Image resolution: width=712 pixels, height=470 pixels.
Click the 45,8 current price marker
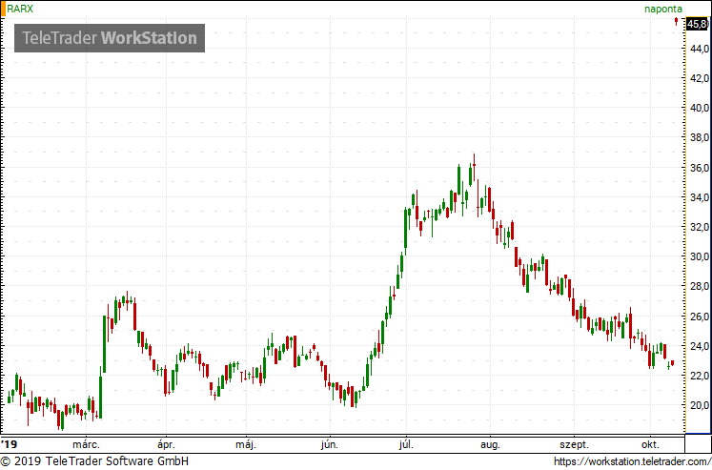coord(697,24)
